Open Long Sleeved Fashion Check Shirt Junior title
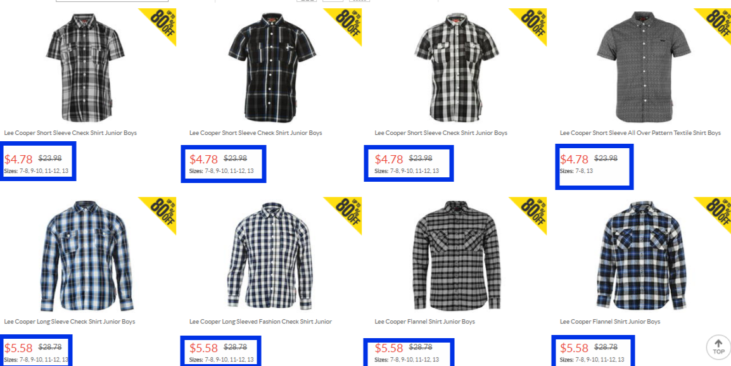This screenshot has width=731, height=366. [260, 322]
